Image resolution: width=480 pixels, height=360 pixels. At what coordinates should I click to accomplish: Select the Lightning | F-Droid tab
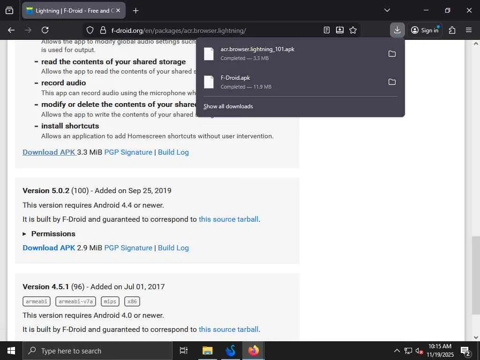74,10
